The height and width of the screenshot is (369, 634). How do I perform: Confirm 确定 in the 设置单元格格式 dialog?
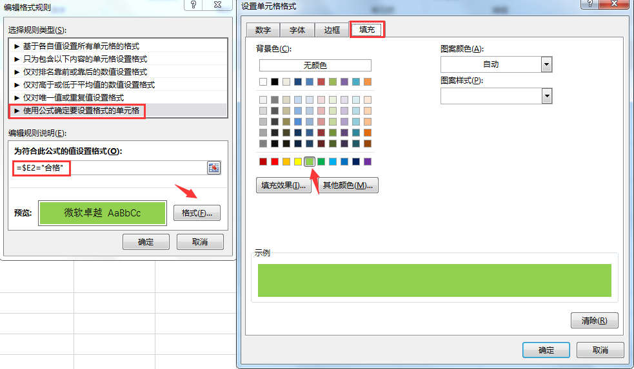pos(546,350)
